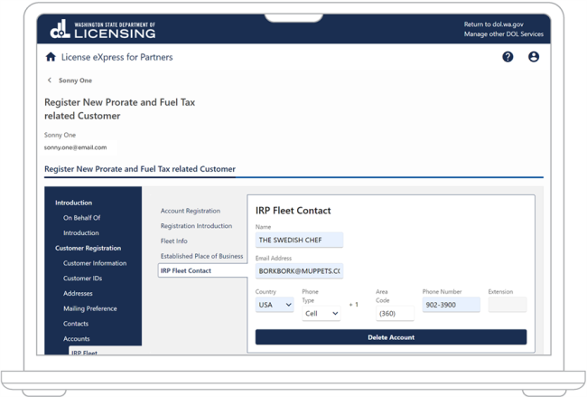Go to the Fleet Info tab

click(x=174, y=241)
